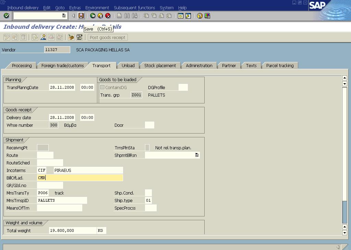The height and width of the screenshot is (250, 351).
Task: Click the Create Shortcut icon
Action: (x=188, y=16)
